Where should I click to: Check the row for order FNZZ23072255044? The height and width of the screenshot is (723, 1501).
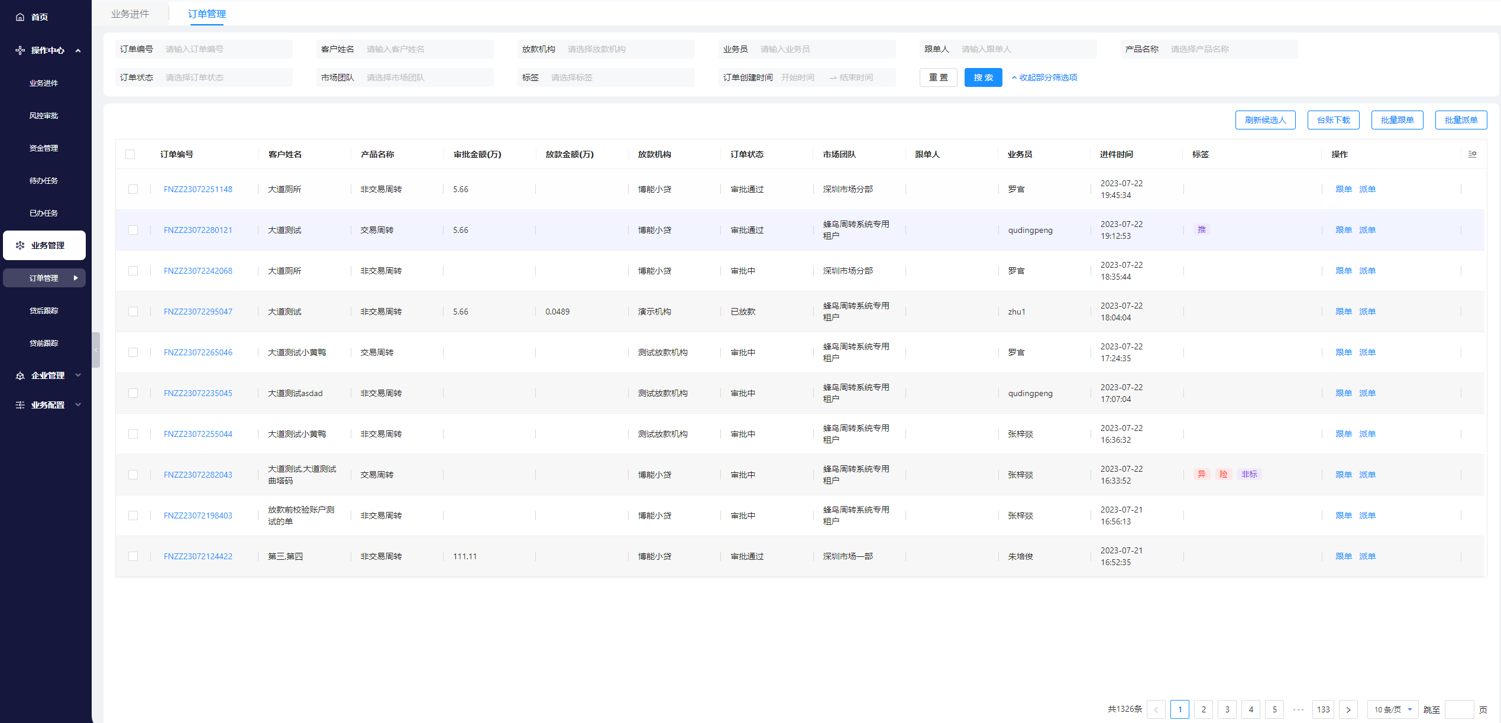(x=133, y=434)
